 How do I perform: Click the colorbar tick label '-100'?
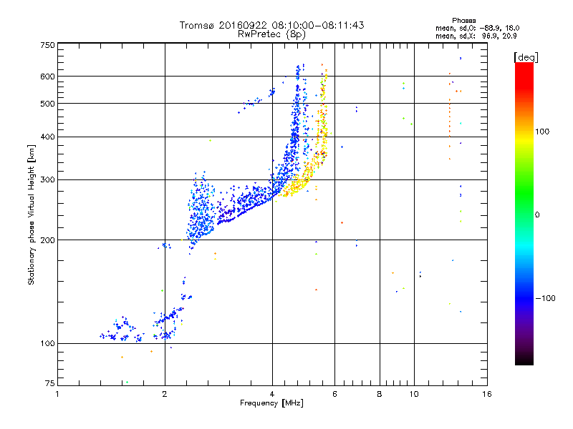tap(545, 298)
